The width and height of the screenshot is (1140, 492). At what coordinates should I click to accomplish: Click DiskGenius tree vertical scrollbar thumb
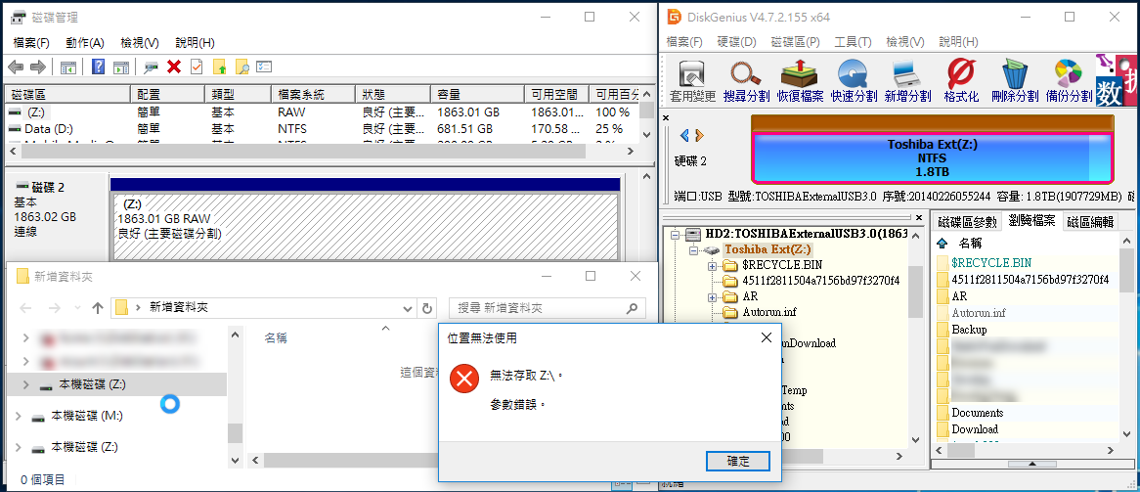point(915,291)
